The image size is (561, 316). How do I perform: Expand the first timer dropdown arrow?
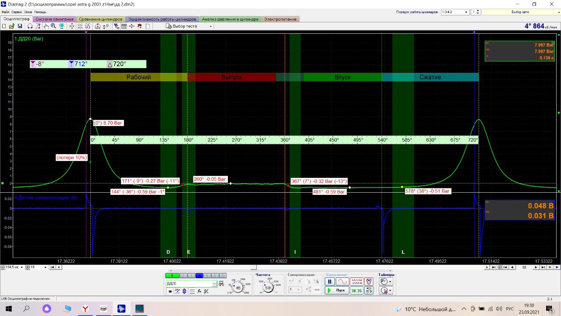point(390,282)
